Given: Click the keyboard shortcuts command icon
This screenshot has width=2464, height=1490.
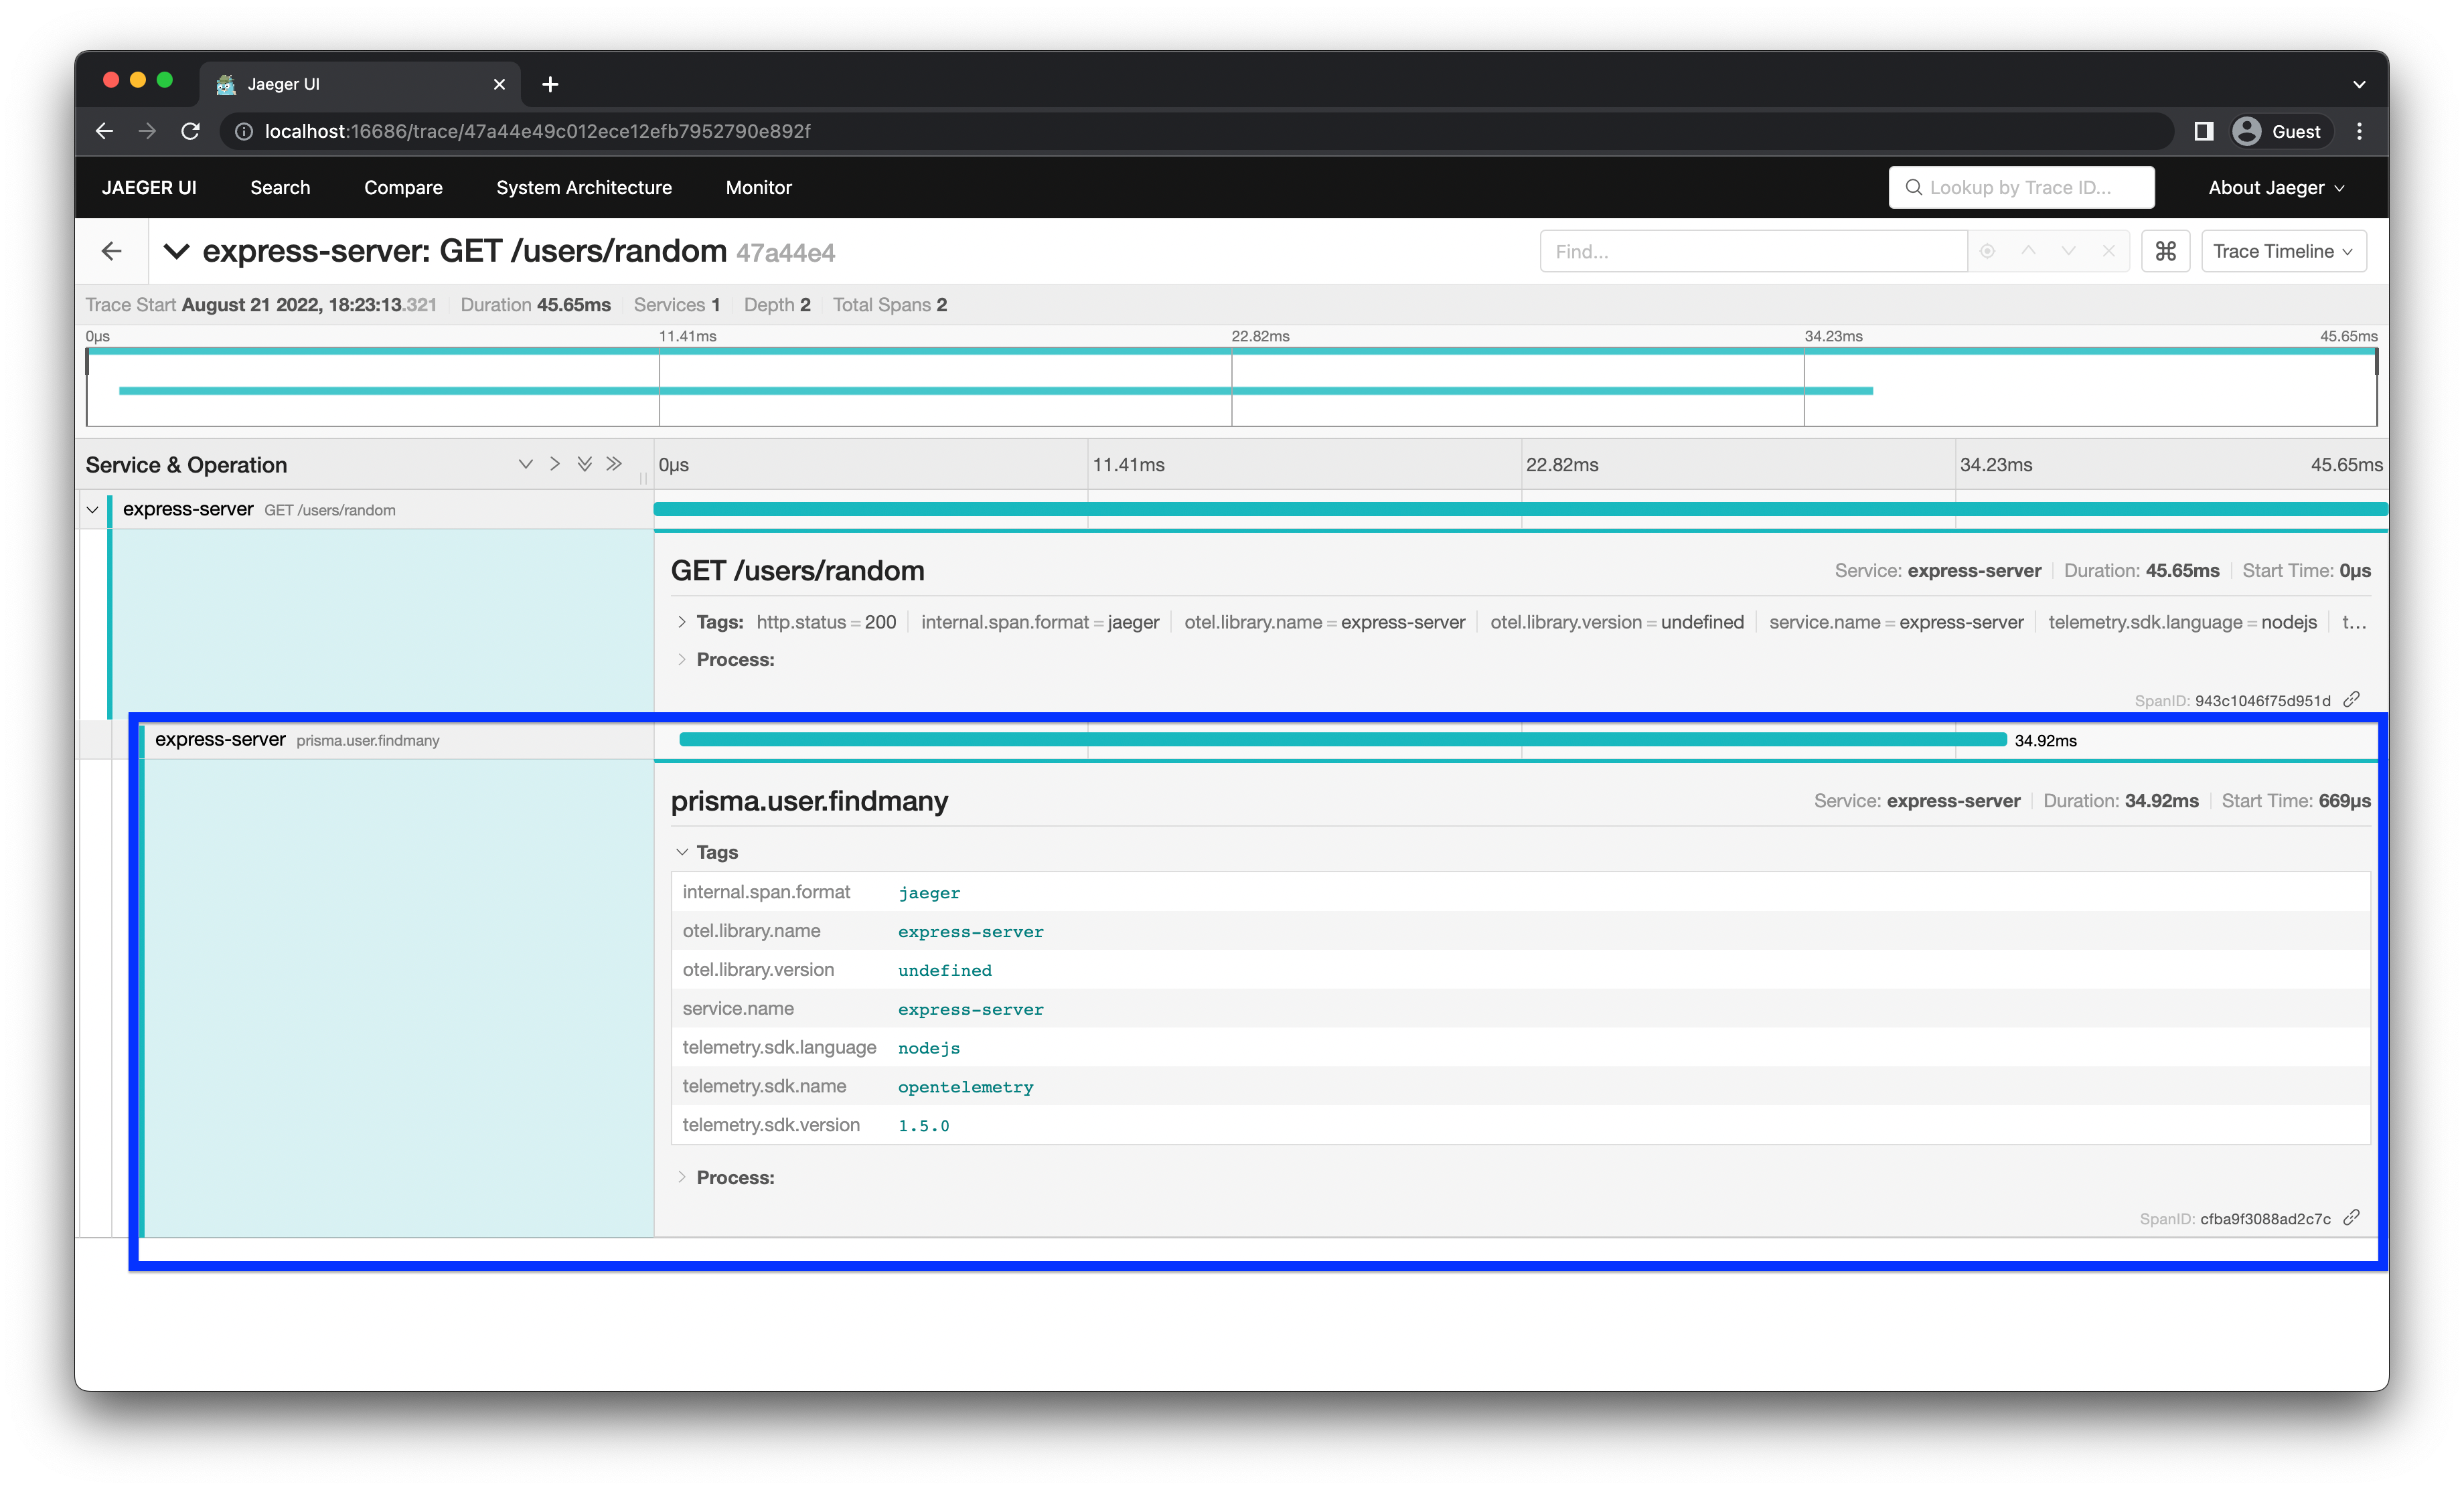Looking at the screenshot, I should pyautogui.click(x=2165, y=251).
